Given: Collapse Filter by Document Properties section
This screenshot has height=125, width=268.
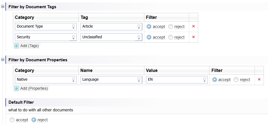Looking at the screenshot, I should tap(3, 60).
